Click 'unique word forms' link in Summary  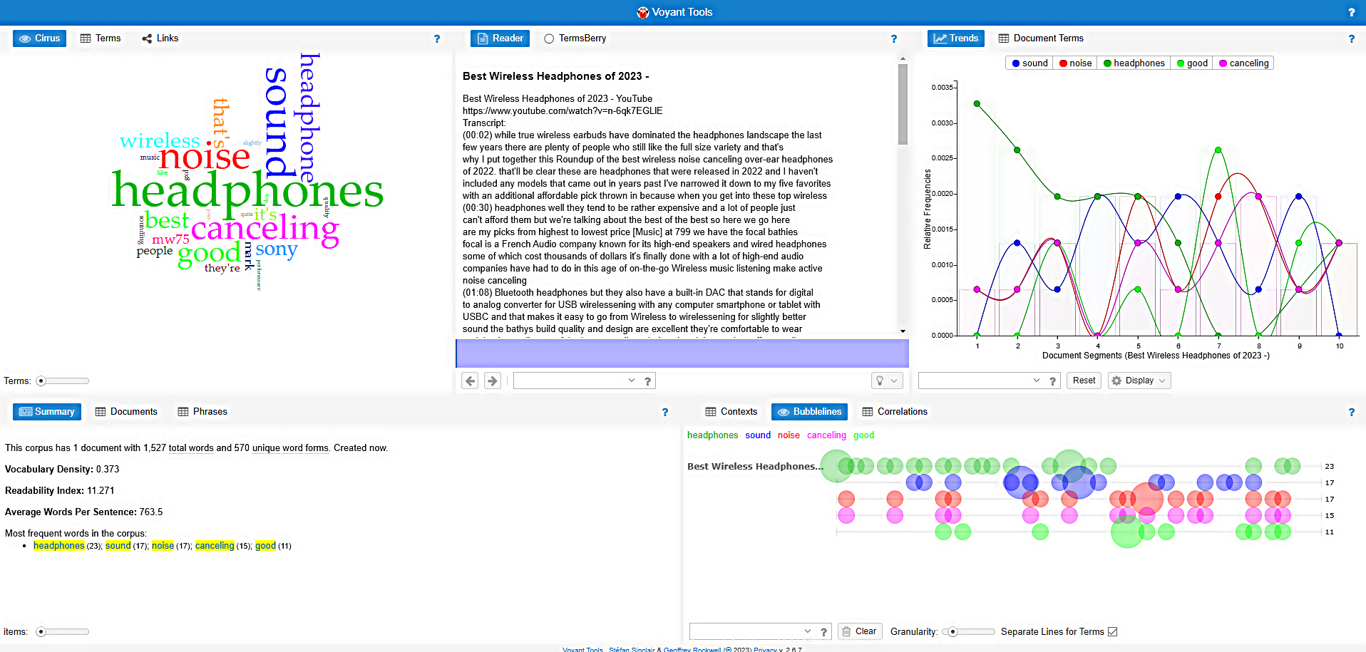(x=290, y=448)
